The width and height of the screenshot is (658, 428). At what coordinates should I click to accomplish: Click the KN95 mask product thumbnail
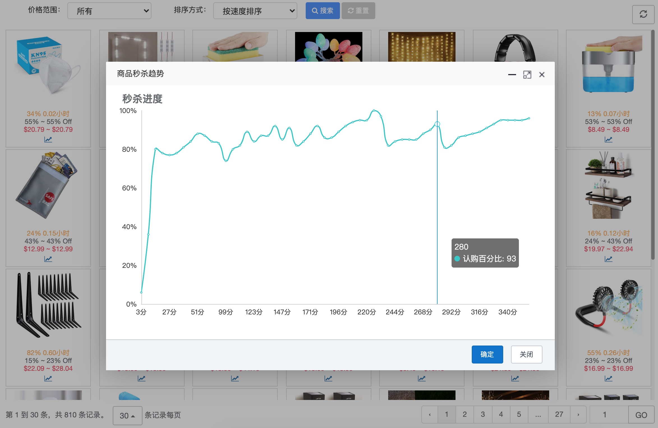(48, 65)
